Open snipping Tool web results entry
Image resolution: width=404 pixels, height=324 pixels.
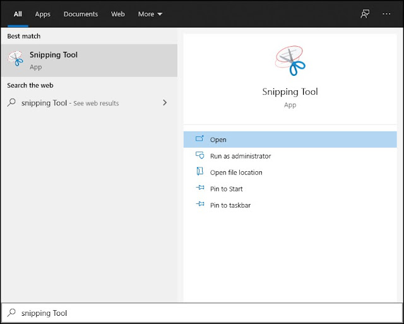[89, 103]
